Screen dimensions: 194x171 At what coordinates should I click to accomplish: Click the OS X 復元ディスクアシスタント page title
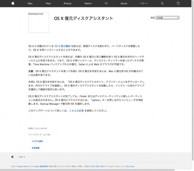pos(83,18)
